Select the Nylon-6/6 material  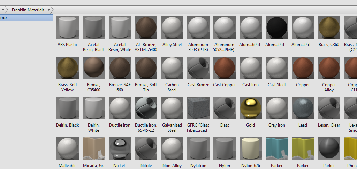coord(251,148)
